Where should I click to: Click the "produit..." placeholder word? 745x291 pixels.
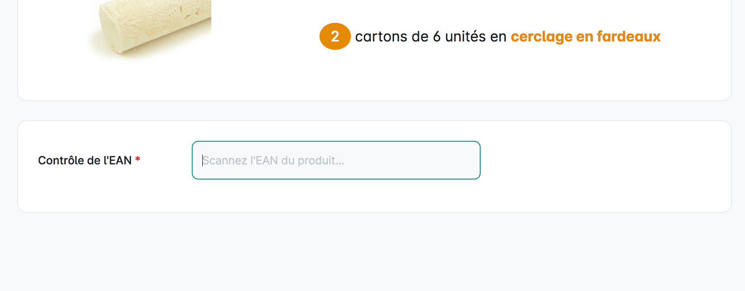tap(321, 161)
